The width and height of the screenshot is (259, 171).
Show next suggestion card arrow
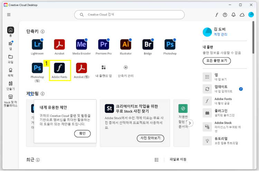[190, 123]
